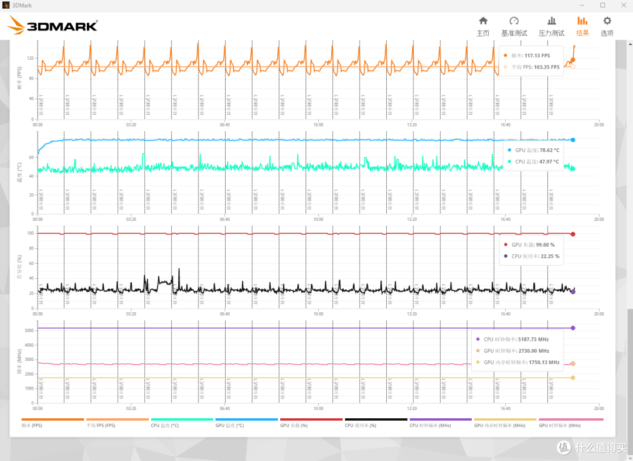Image resolution: width=633 pixels, height=461 pixels.
Task: Click the blue GPU temperature endpoint marker
Action: click(x=573, y=140)
